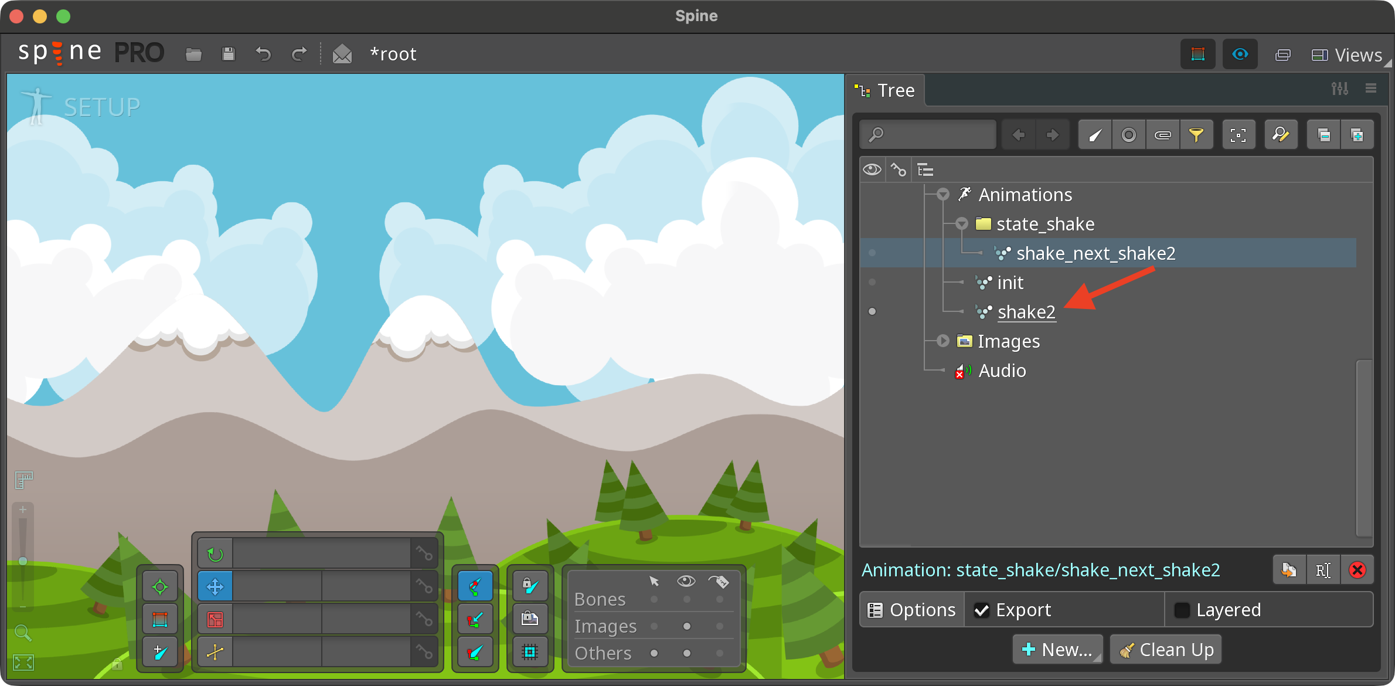Open the Tree panel settings sliders icon
Screen dimensions: 1395x686
click(1339, 88)
